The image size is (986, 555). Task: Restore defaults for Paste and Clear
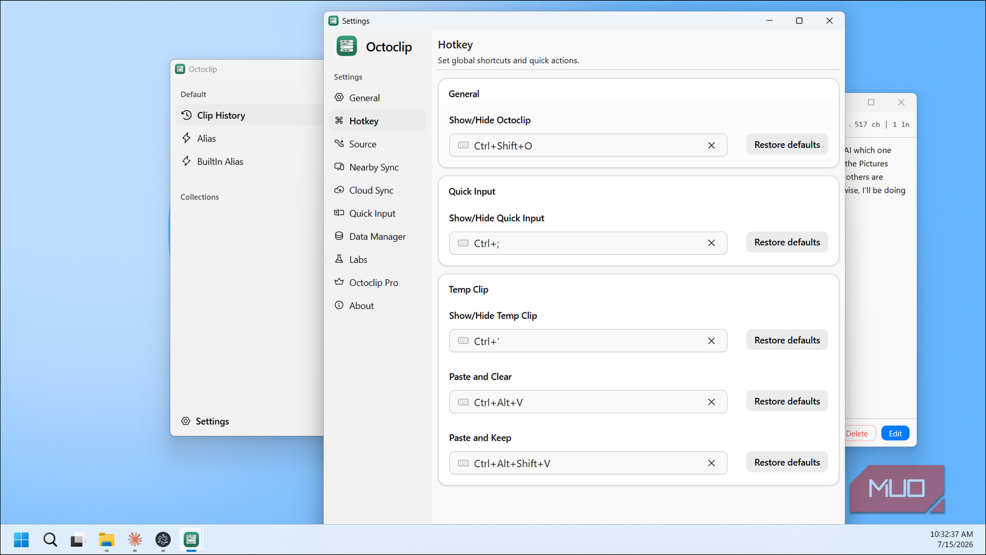point(787,401)
